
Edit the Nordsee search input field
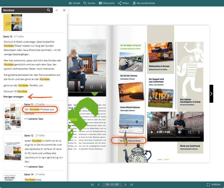(24, 10)
